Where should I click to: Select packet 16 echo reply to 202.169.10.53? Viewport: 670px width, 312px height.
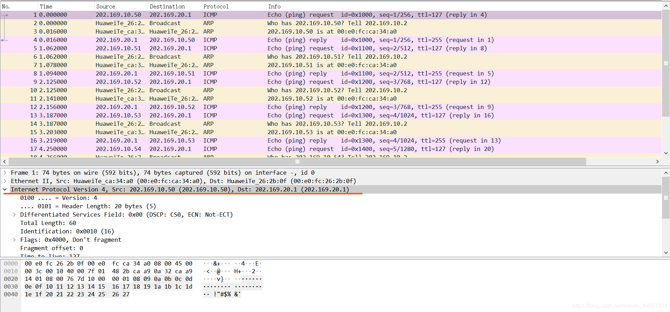click(x=331, y=140)
